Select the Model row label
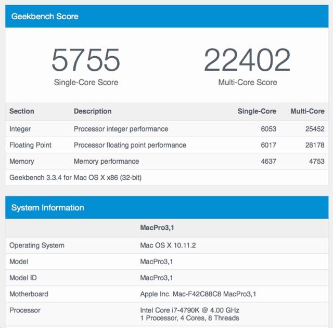The width and height of the screenshot is (333, 328). 19,261
